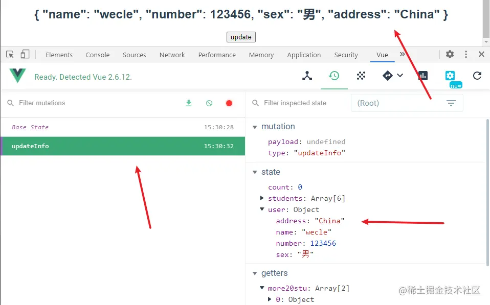Collapse the state section
Image resolution: width=490 pixels, height=305 pixels.
point(255,172)
